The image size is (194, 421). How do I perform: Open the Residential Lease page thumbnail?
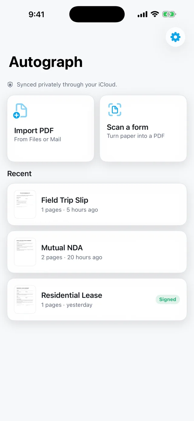point(25,299)
